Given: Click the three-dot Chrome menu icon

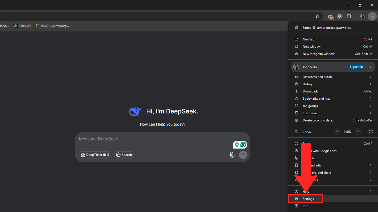Looking at the screenshot, I should [372, 16].
